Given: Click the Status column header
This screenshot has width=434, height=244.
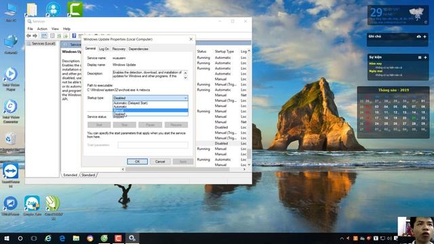Looking at the screenshot, I should [202, 52].
